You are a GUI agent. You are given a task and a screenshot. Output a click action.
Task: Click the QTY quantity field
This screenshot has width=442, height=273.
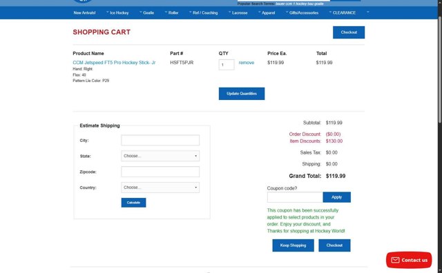click(x=227, y=65)
